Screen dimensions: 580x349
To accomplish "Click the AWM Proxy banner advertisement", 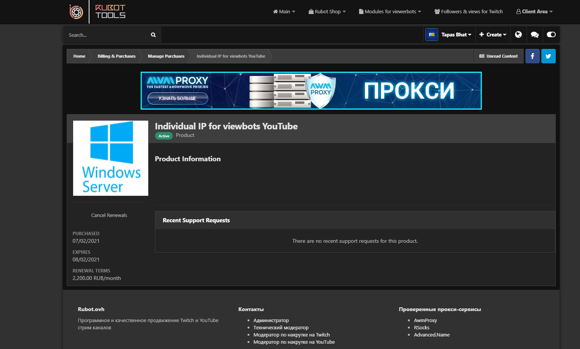I will (311, 91).
